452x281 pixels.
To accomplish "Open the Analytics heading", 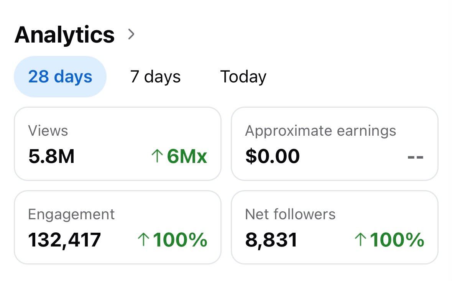I will [64, 35].
